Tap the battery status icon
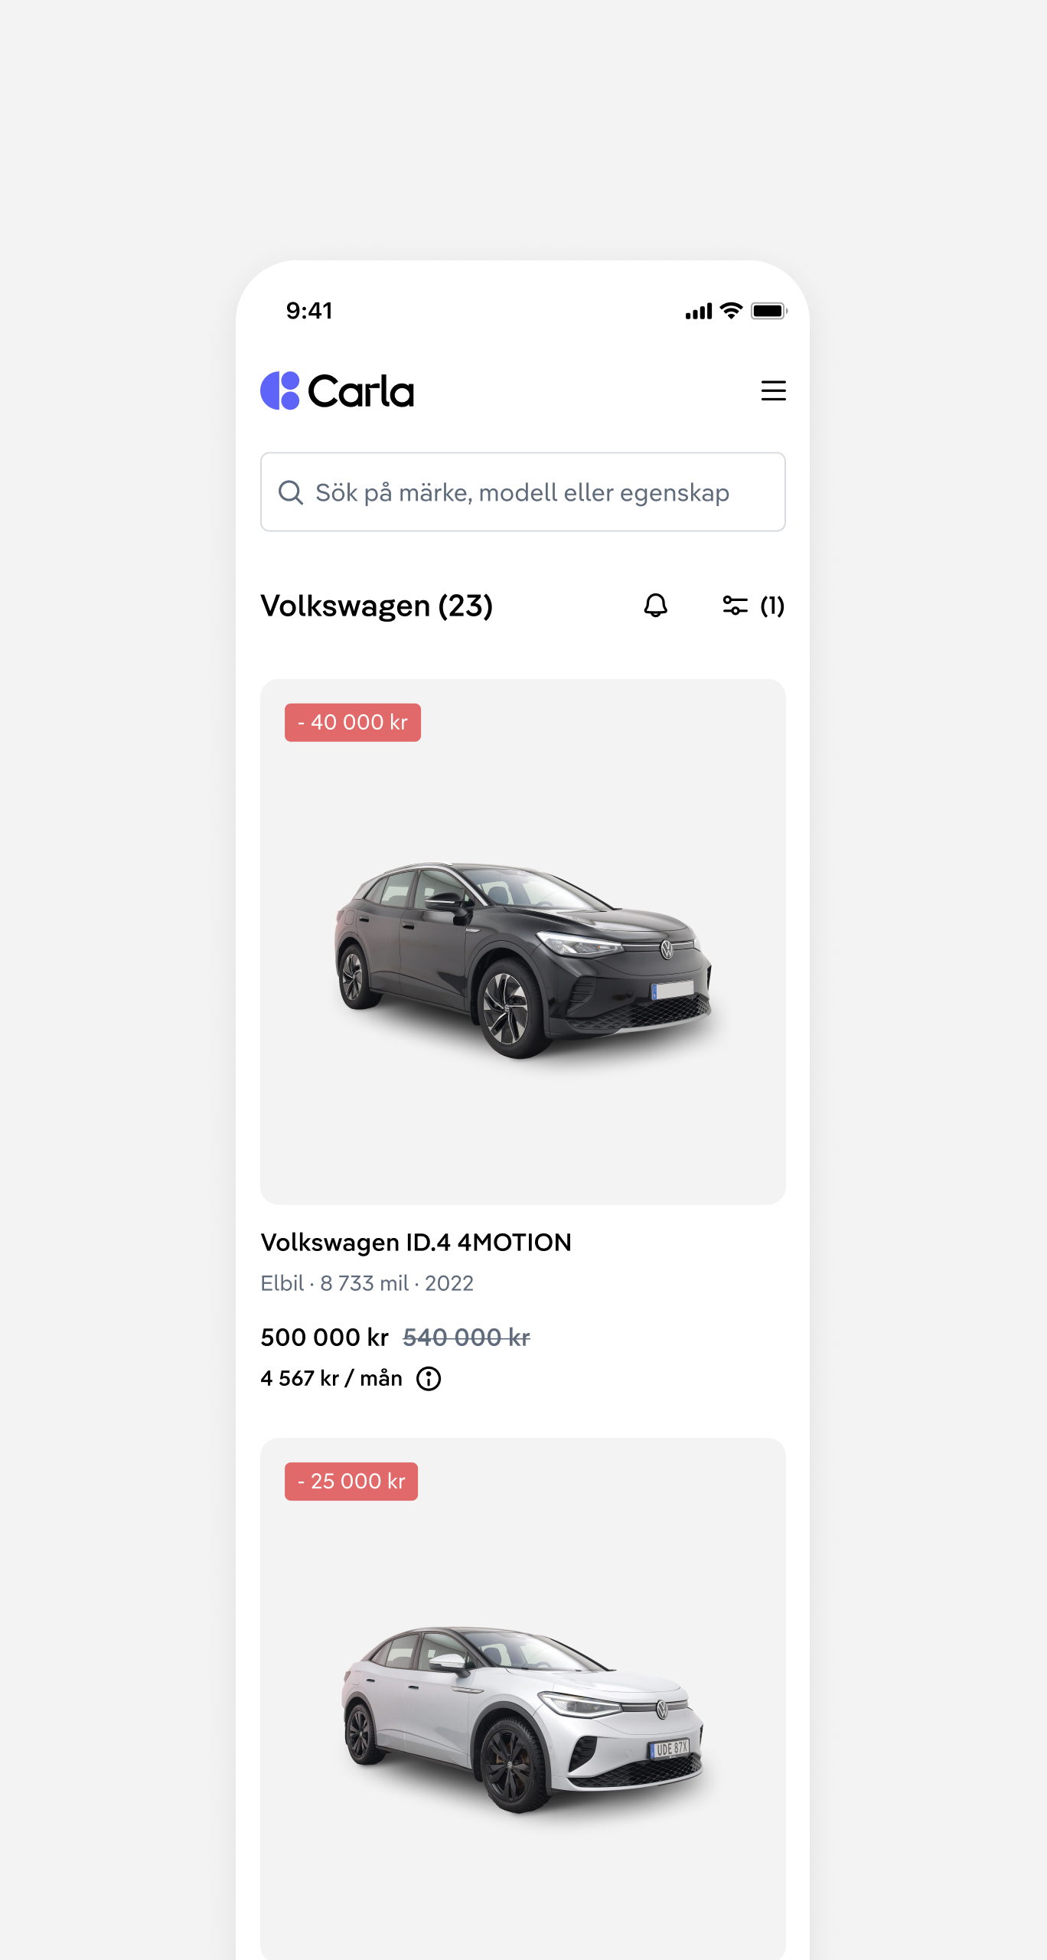Image resolution: width=1047 pixels, height=1960 pixels. point(768,311)
